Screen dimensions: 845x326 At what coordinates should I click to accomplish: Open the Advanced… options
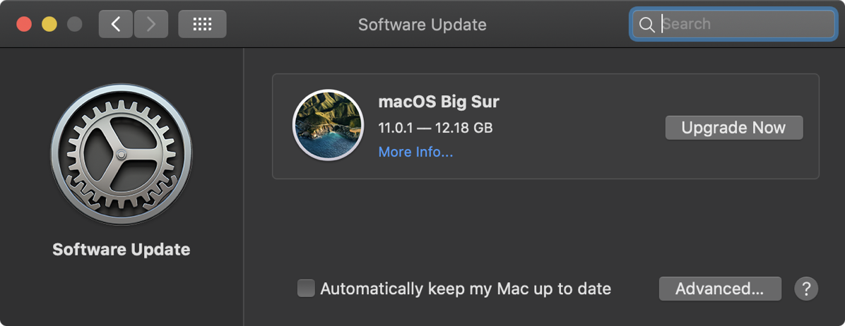[719, 289]
